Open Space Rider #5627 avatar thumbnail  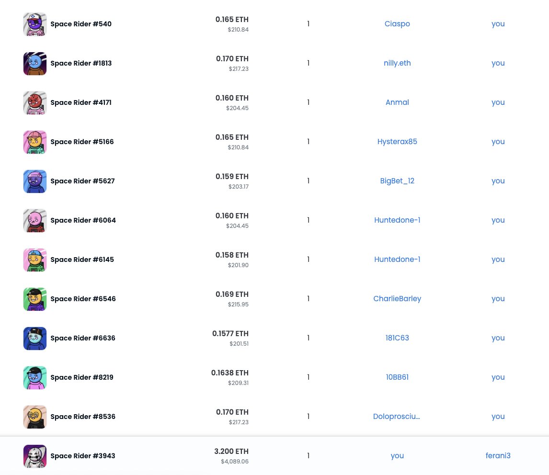pyautogui.click(x=34, y=181)
